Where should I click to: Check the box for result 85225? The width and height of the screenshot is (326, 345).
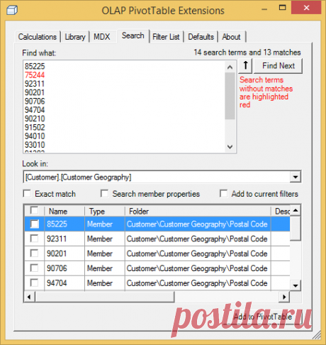[x=34, y=224]
